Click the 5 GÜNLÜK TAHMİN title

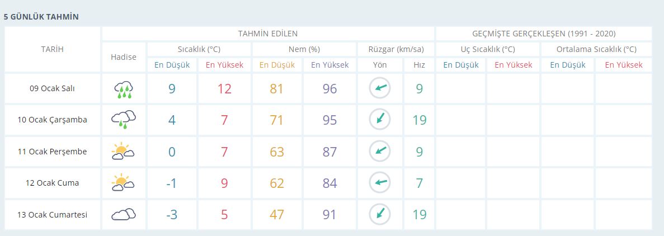pyautogui.click(x=41, y=17)
